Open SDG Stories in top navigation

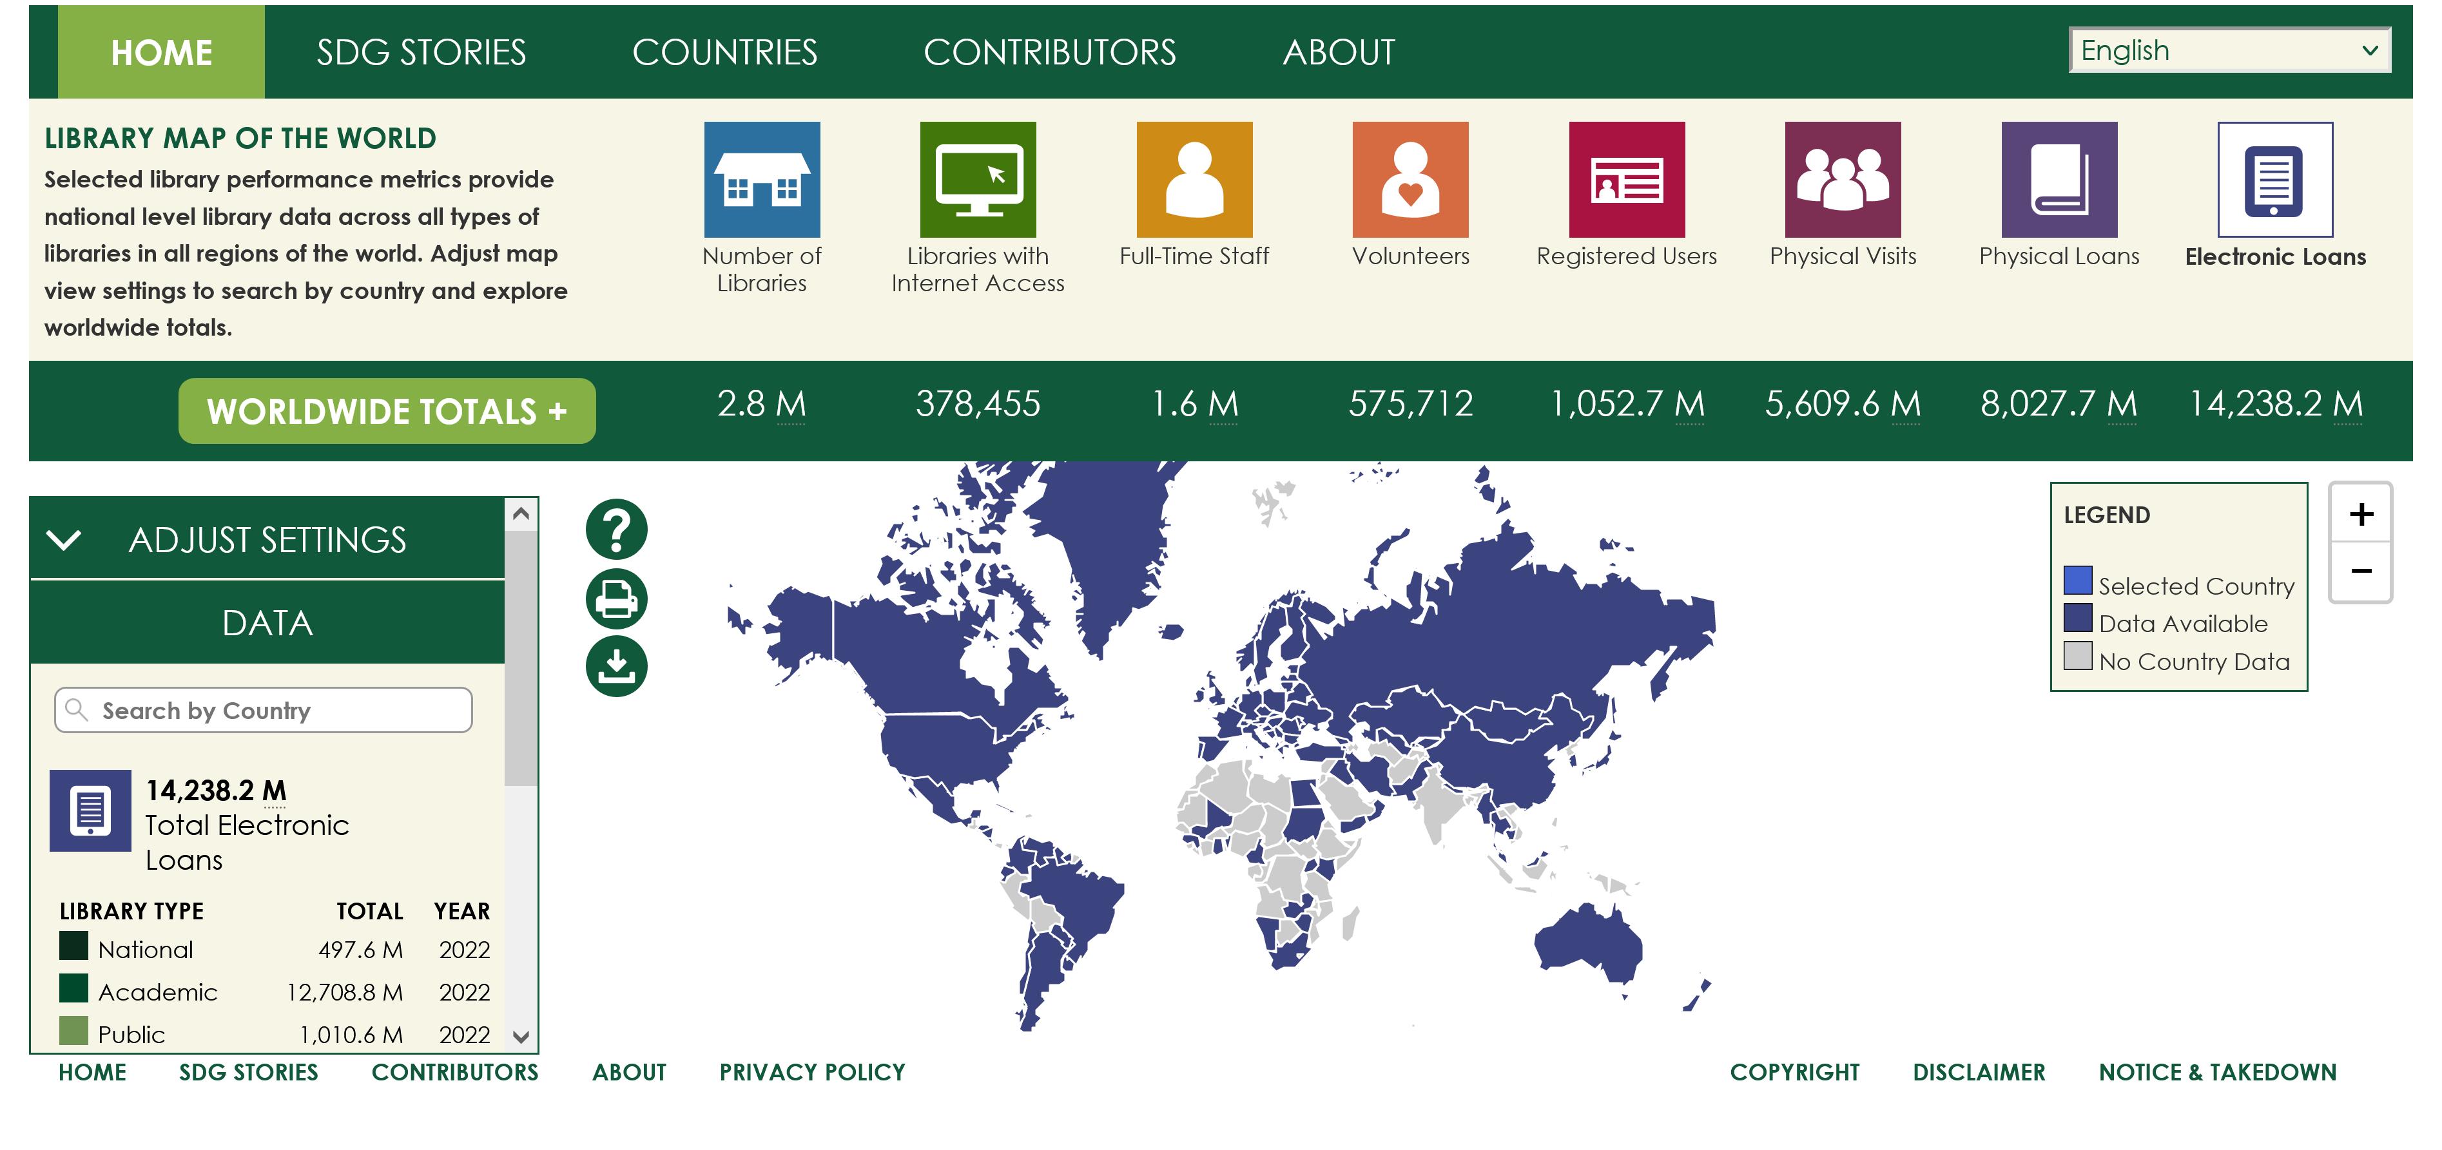(421, 52)
